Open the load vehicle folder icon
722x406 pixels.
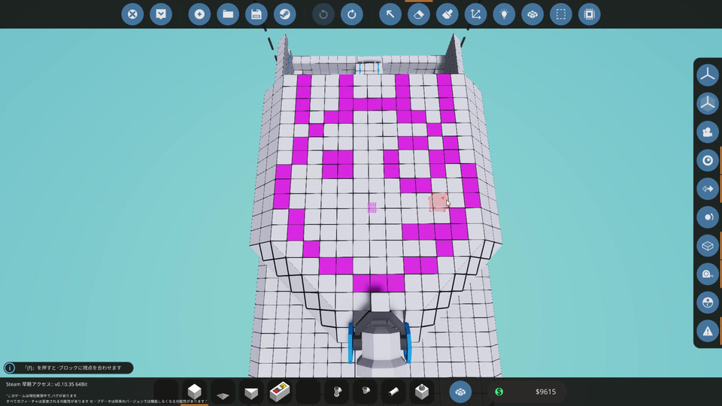pyautogui.click(x=228, y=14)
